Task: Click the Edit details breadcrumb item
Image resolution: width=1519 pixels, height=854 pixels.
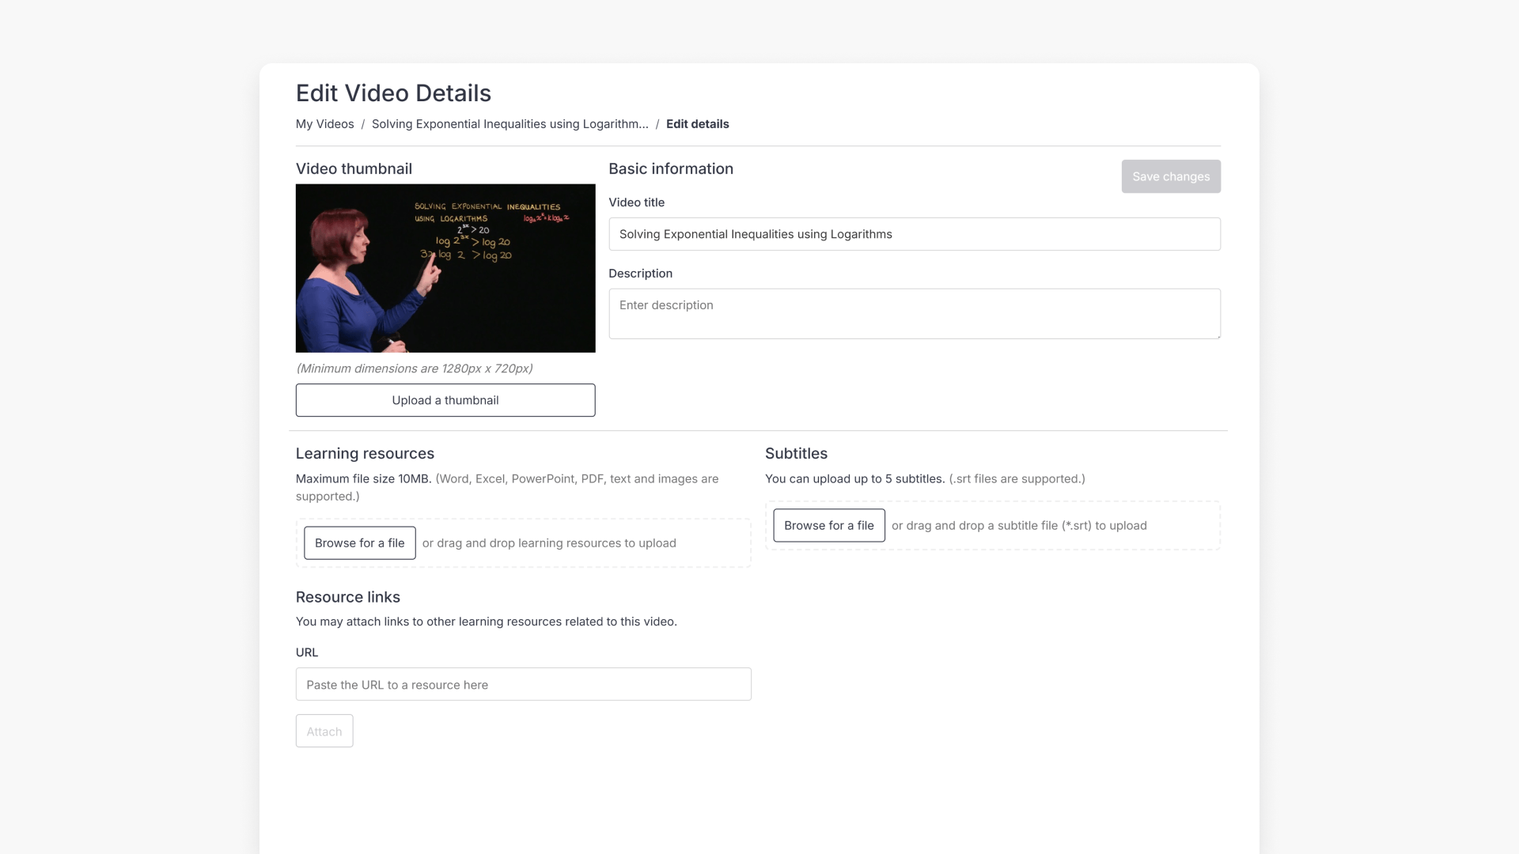Action: [697, 124]
